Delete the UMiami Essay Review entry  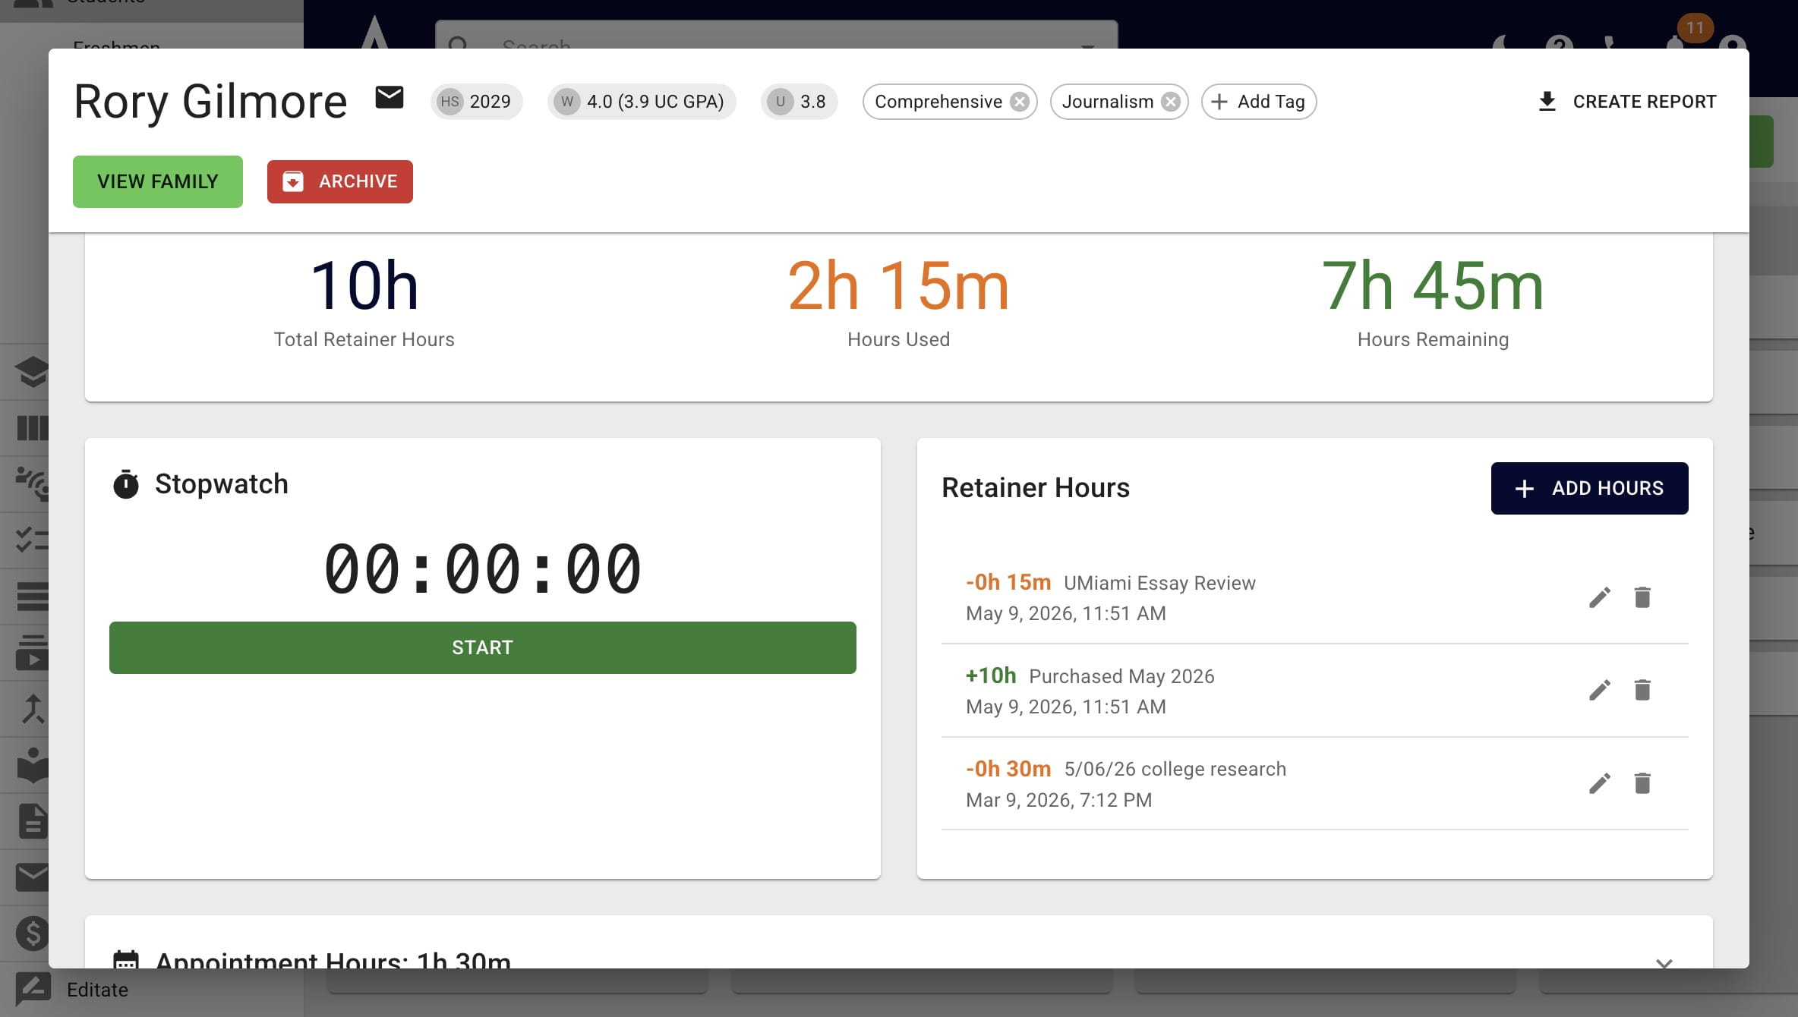coord(1642,597)
